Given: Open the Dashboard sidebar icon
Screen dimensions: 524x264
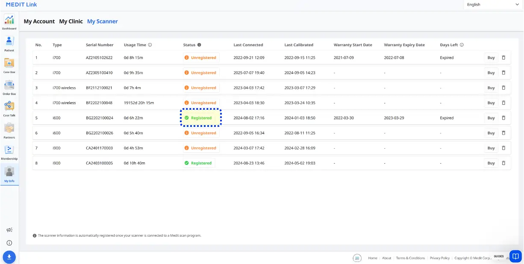Looking at the screenshot, I should point(9,22).
